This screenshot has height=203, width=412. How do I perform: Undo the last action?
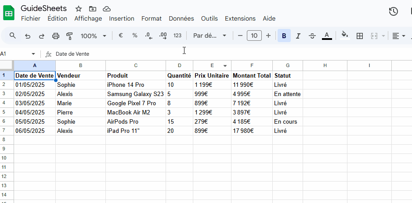28,36
